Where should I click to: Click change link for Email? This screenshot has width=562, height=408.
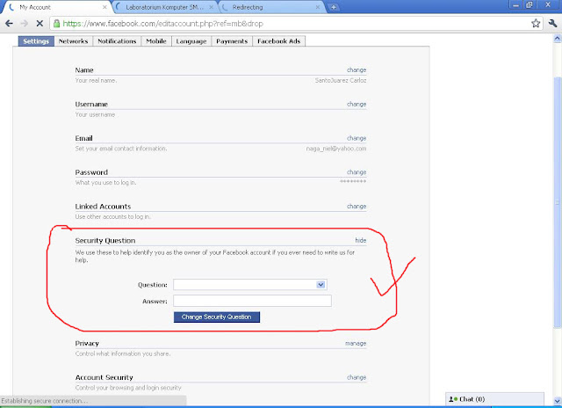coord(357,138)
